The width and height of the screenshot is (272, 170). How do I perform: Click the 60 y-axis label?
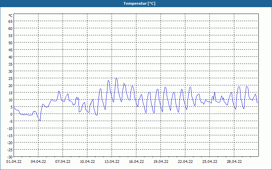[11, 29]
